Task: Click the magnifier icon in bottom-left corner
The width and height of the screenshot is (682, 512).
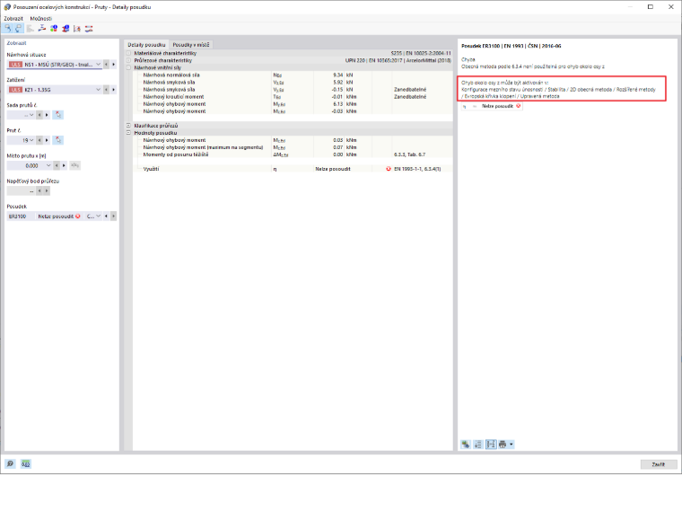Action: (x=11, y=464)
